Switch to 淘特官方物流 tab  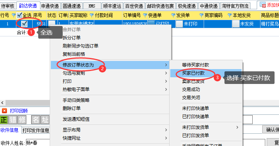[235, 6]
